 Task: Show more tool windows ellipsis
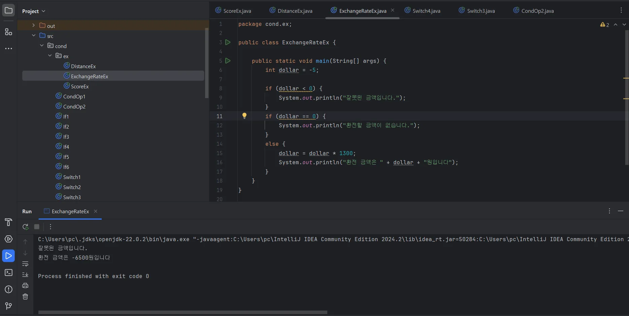pyautogui.click(x=8, y=48)
